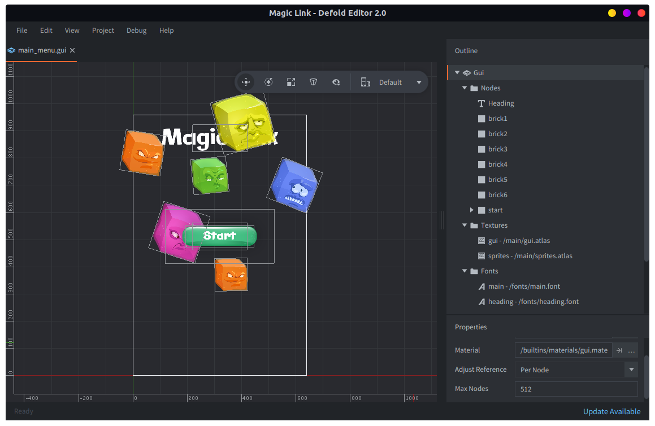
Task: Select the Move tool in viewport toolbar
Action: coord(246,82)
